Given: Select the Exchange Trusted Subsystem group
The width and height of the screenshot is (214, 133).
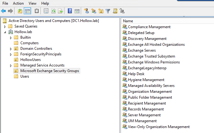Looking at the screenshot, I should [x=151, y=56].
